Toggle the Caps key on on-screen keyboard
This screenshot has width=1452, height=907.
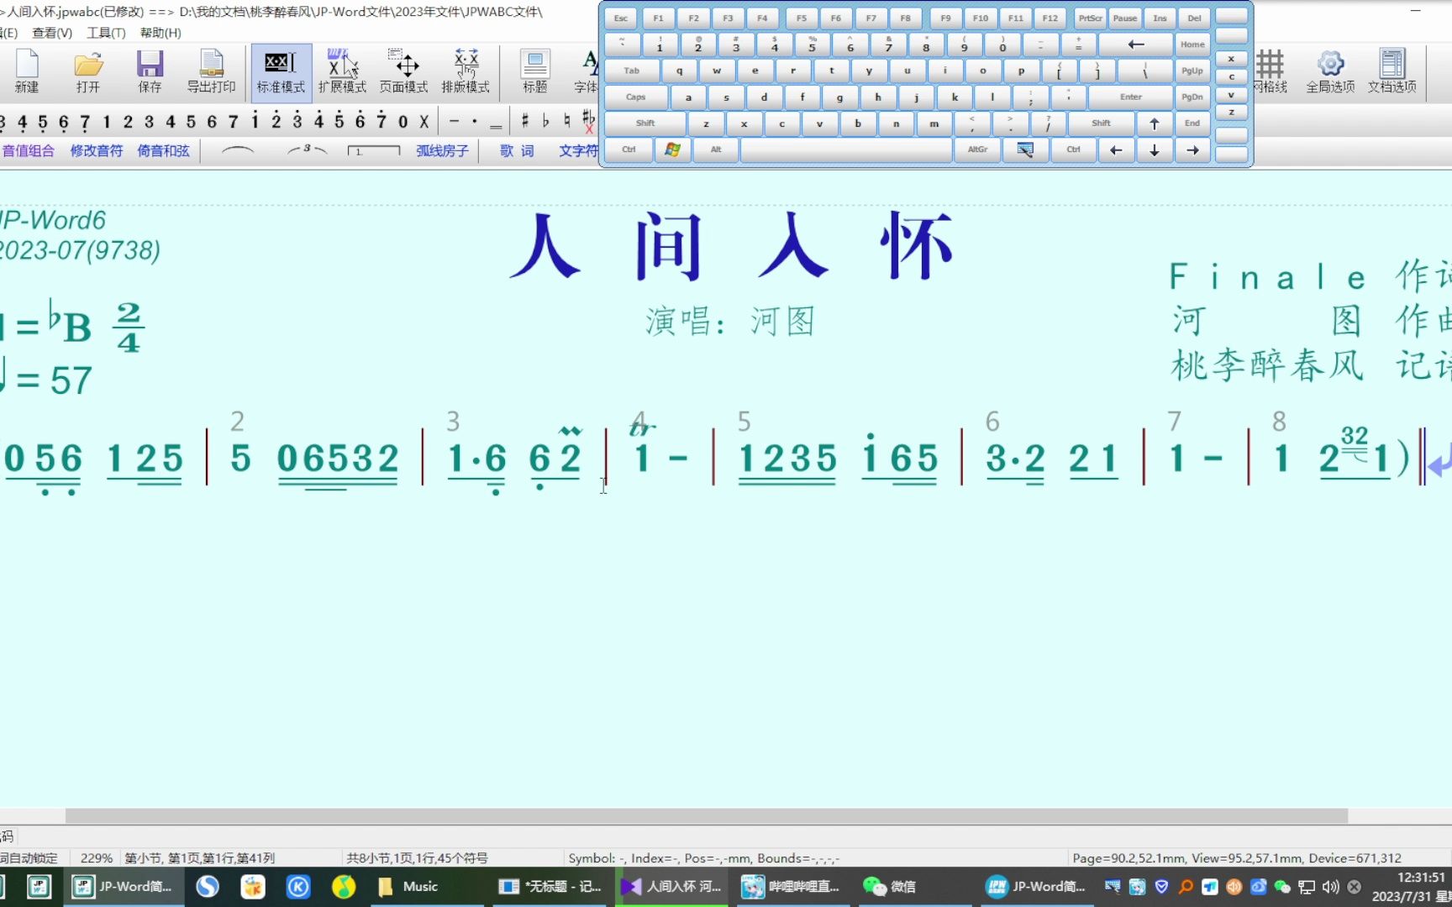635,97
